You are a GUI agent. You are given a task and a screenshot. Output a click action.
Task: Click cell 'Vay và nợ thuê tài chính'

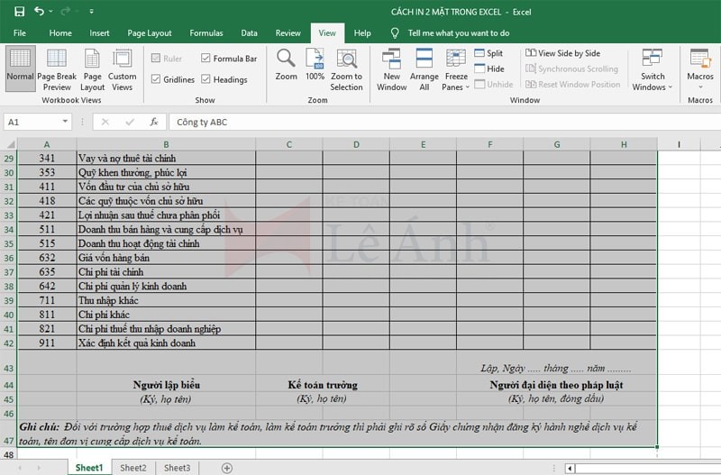point(166,158)
